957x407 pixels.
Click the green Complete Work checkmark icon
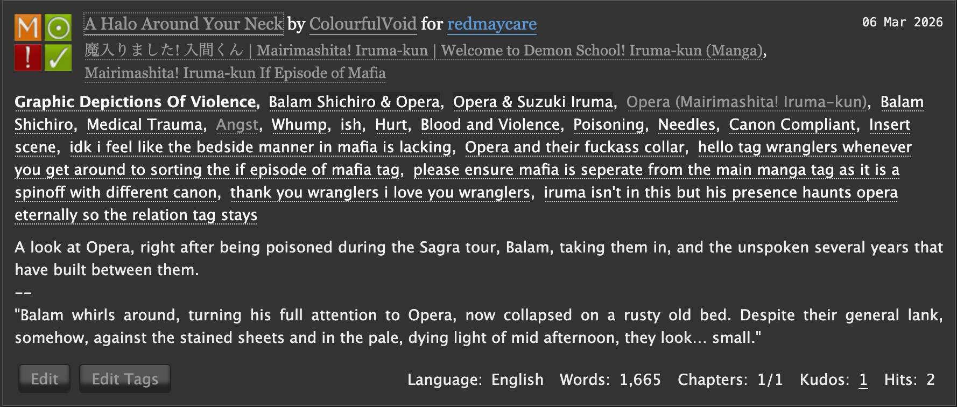[x=58, y=58]
